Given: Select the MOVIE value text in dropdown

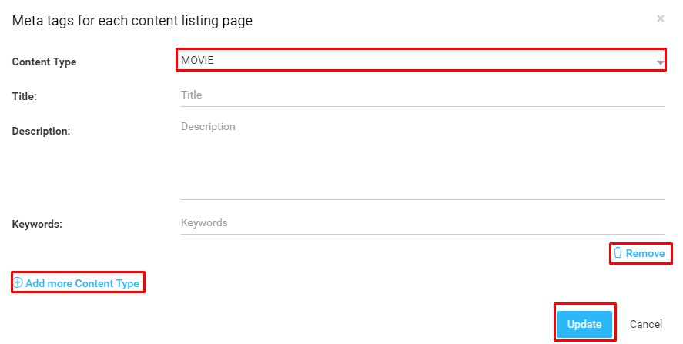Looking at the screenshot, I should coord(197,60).
